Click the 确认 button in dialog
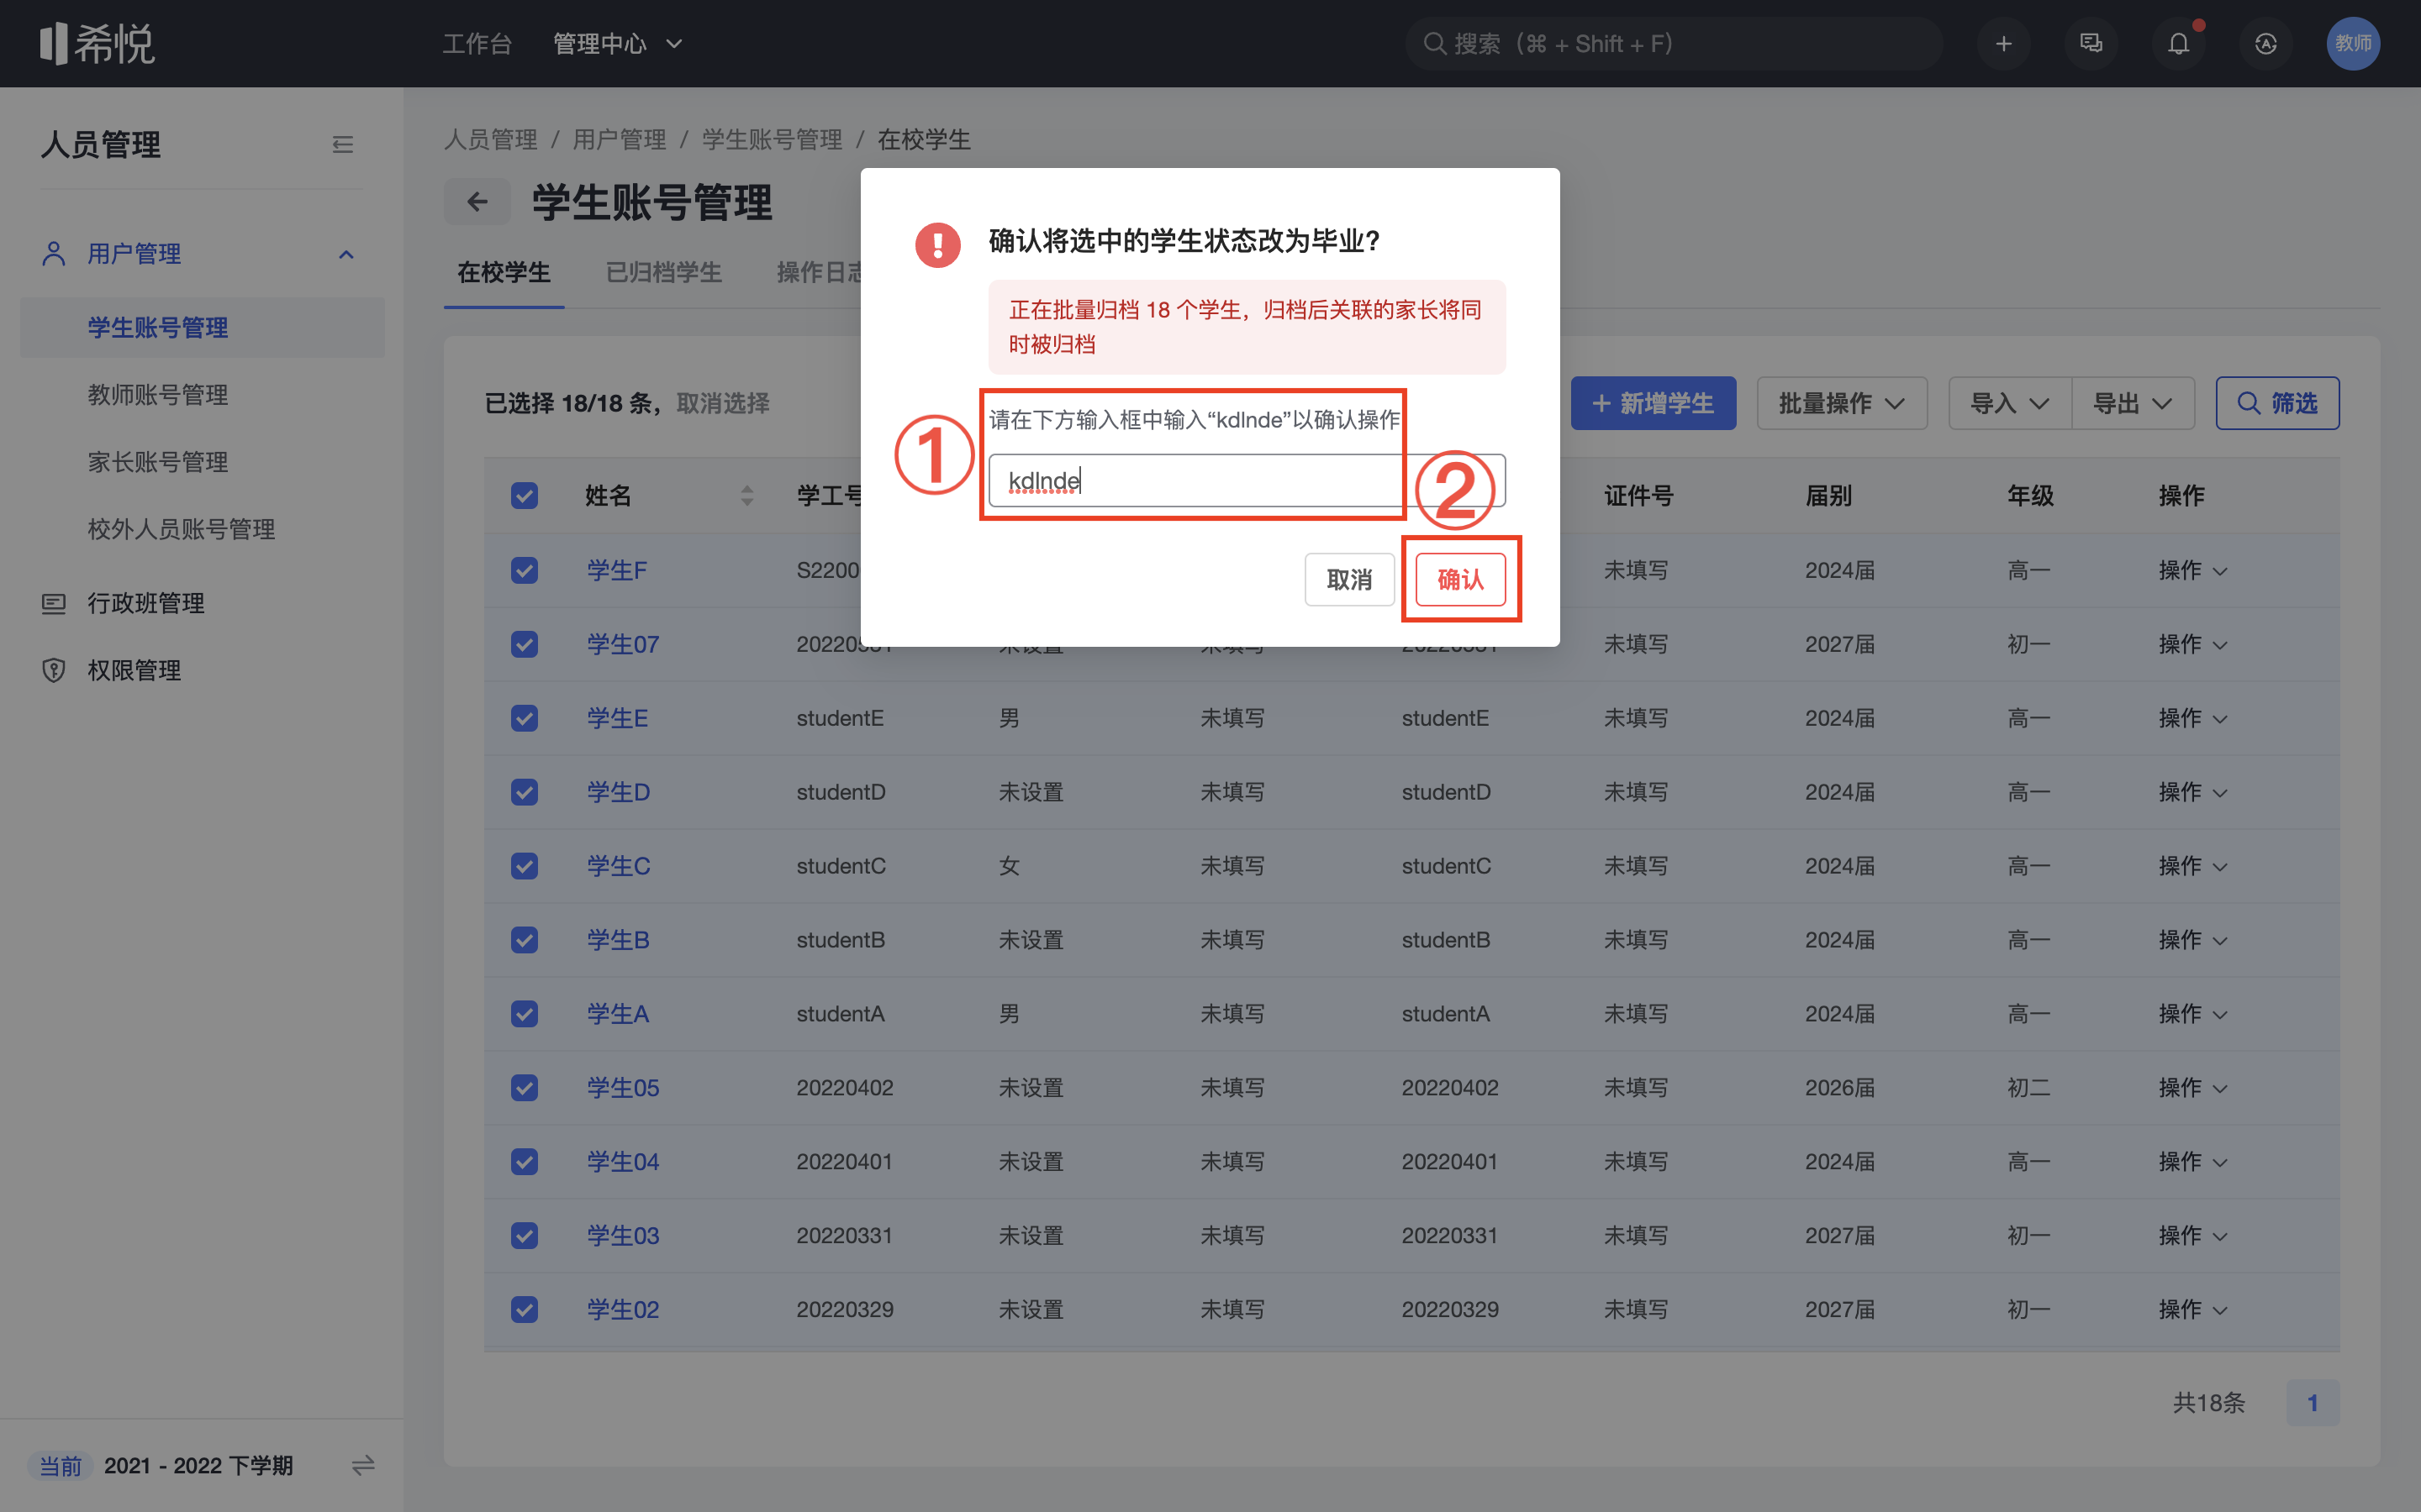Image resolution: width=2421 pixels, height=1512 pixels. pos(1459,579)
